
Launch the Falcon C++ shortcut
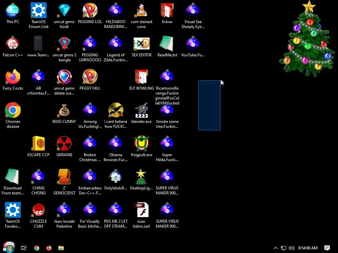click(x=13, y=44)
